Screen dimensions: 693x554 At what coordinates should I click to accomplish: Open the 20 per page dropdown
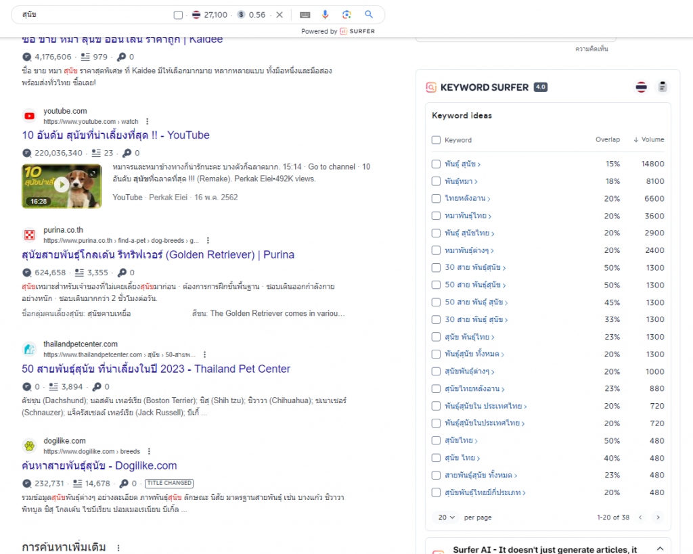[x=447, y=517]
